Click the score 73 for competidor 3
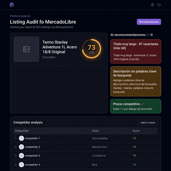This screenshot has width=171, height=171. (134, 156)
